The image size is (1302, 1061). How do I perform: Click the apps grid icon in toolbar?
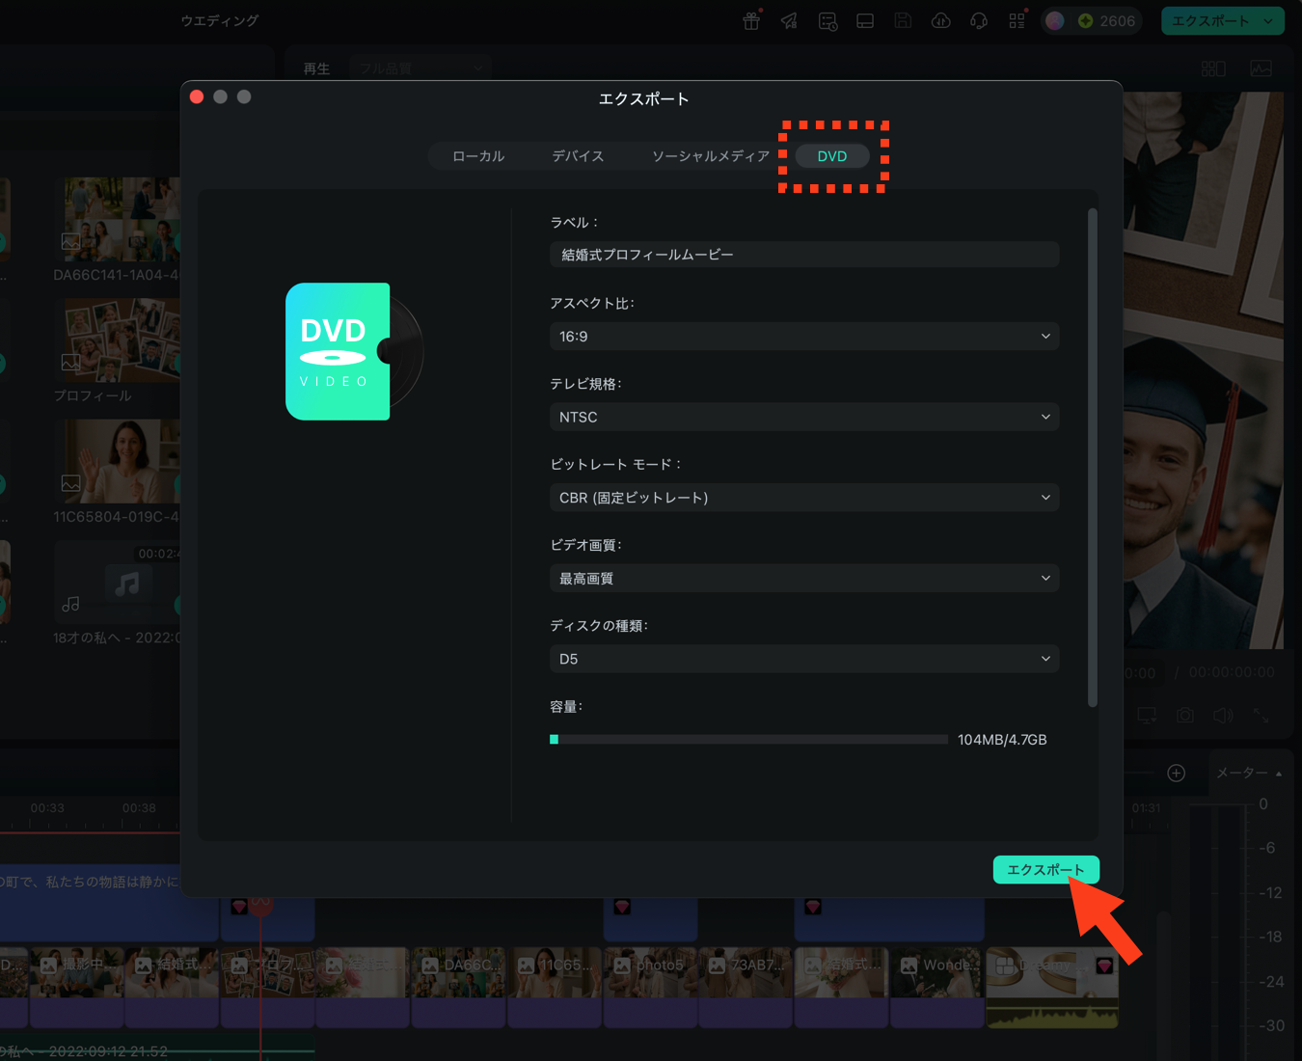tap(1017, 21)
